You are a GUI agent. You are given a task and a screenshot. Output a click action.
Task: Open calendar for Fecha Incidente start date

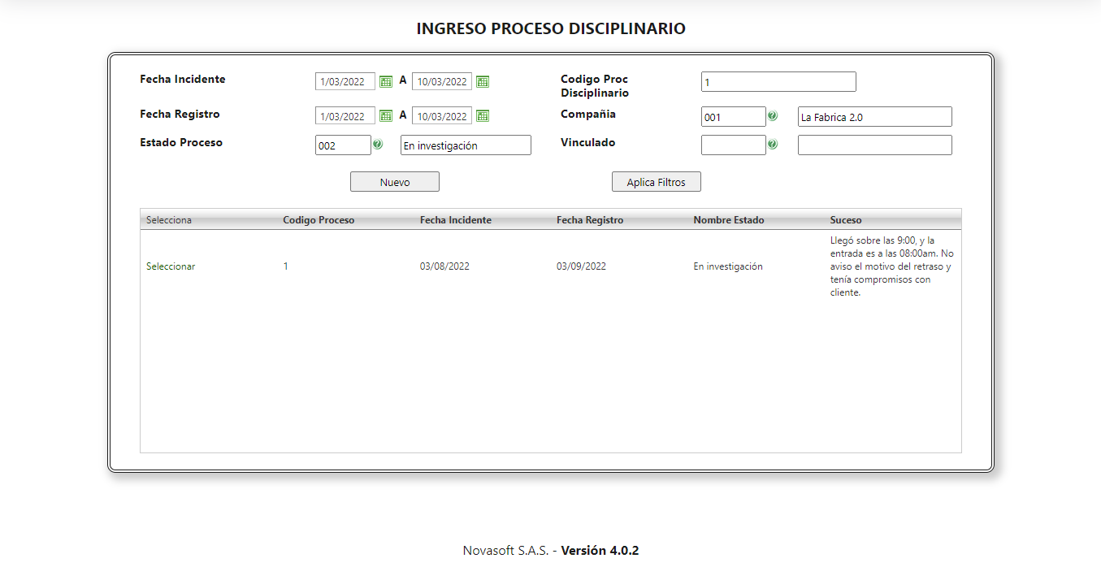point(386,80)
